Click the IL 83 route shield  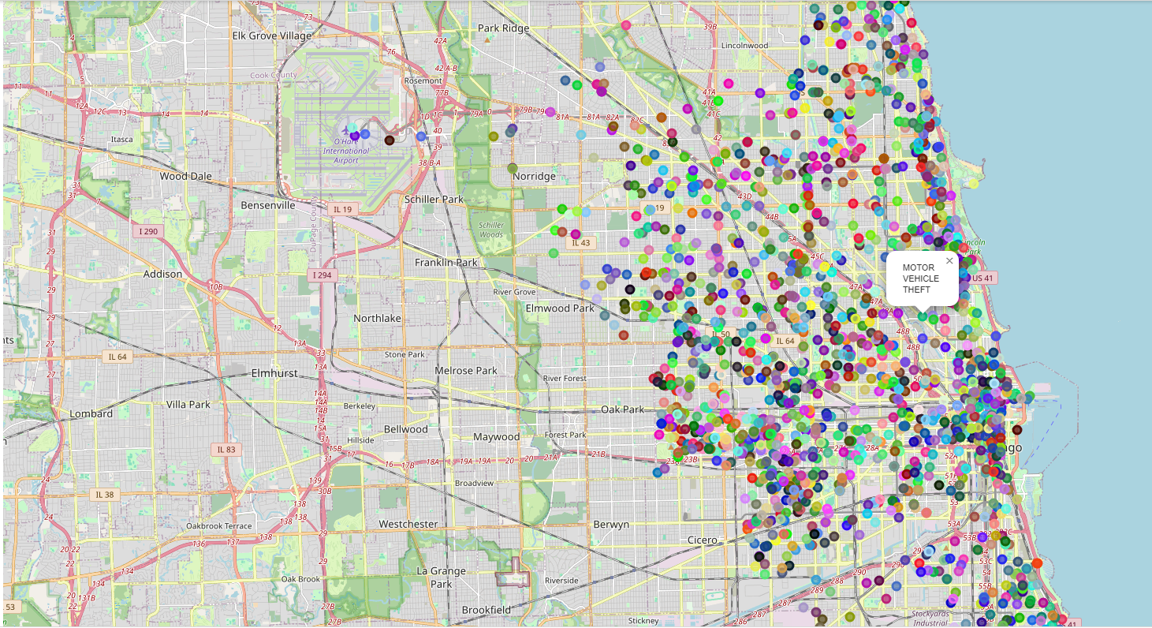[226, 450]
